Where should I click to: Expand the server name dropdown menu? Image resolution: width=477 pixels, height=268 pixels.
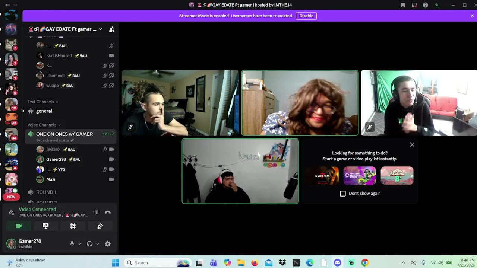click(x=100, y=29)
